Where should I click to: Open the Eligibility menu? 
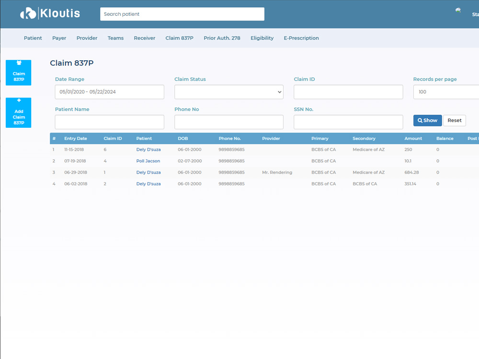click(x=262, y=38)
